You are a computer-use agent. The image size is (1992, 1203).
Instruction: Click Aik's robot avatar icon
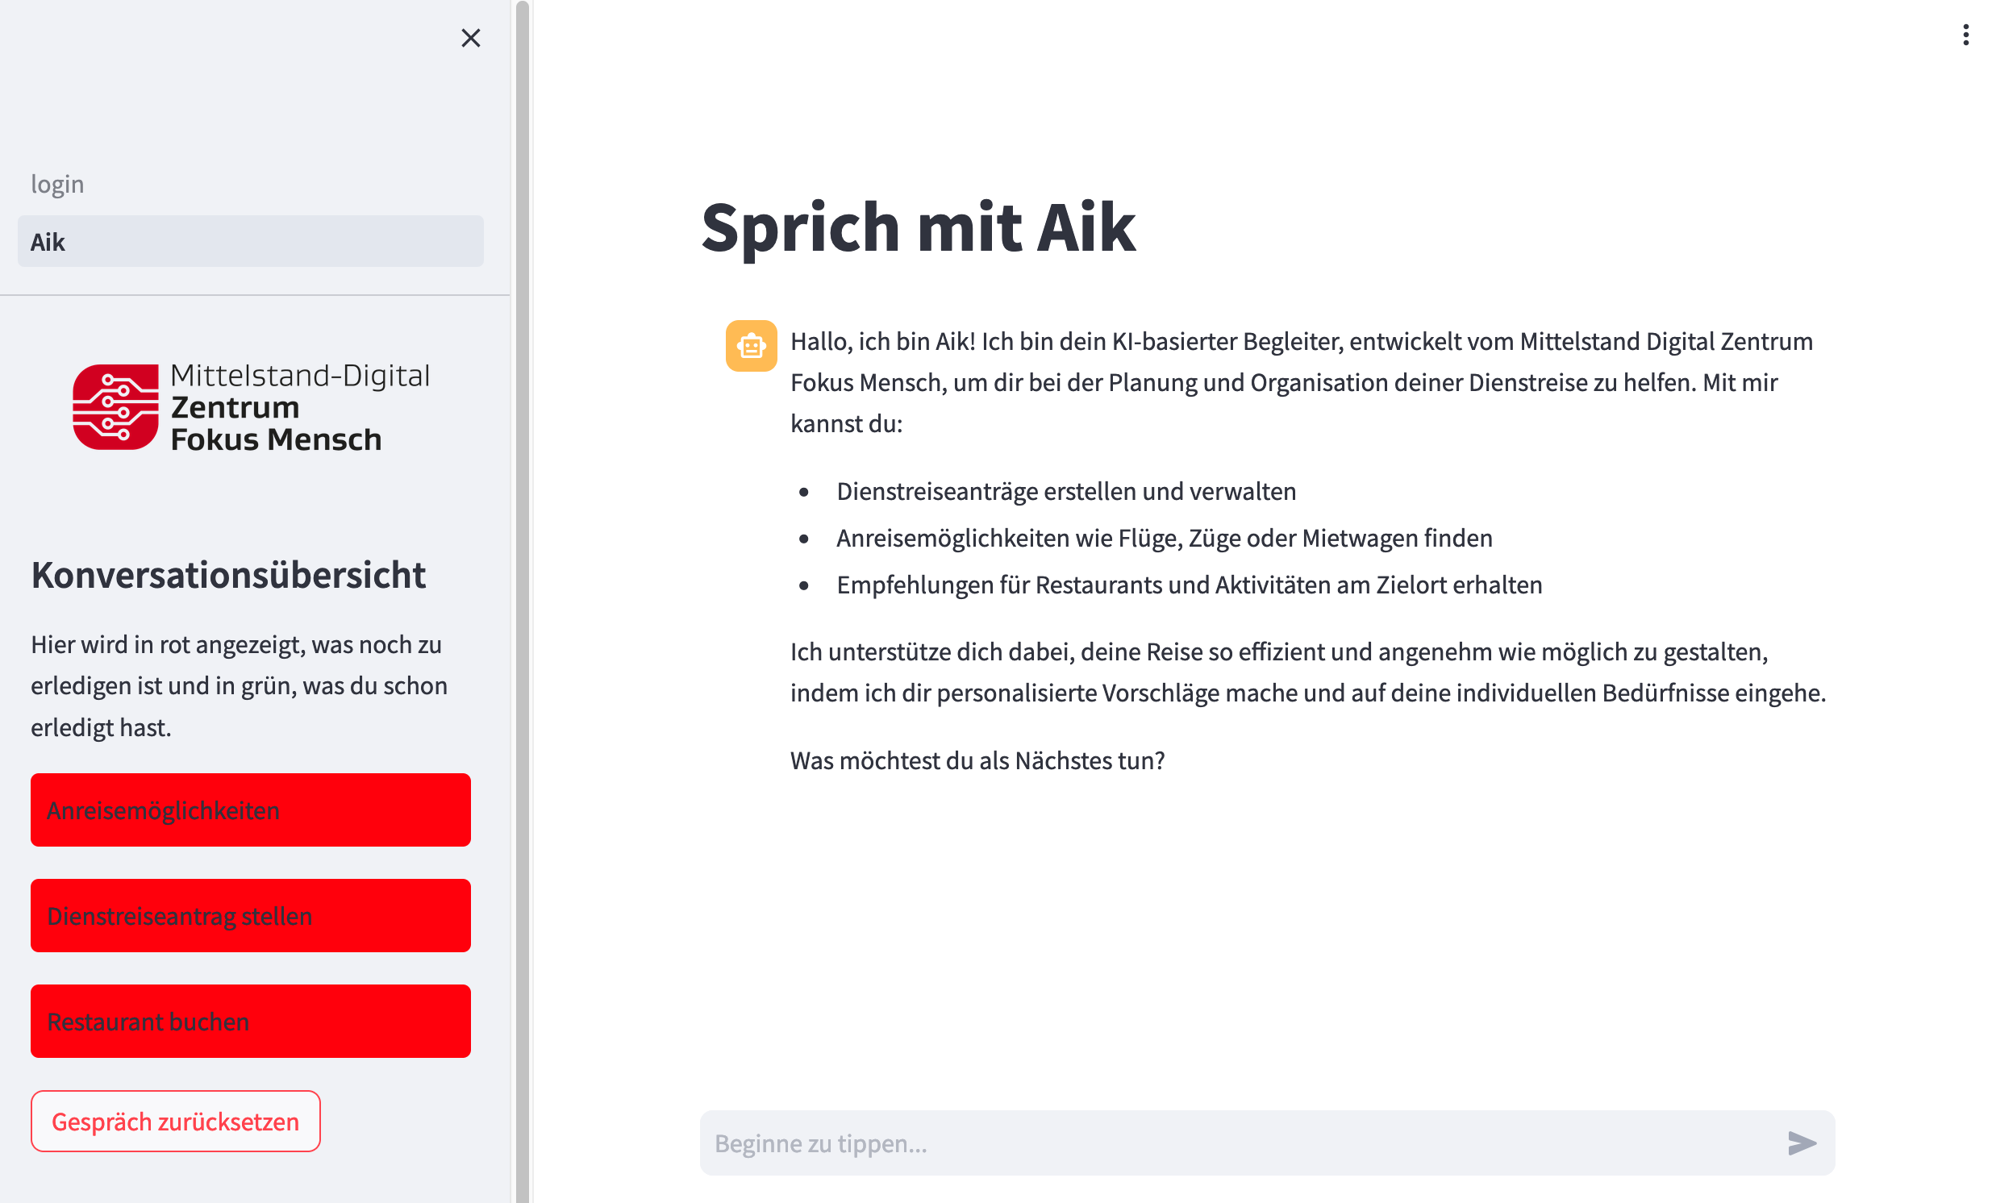pyautogui.click(x=751, y=346)
